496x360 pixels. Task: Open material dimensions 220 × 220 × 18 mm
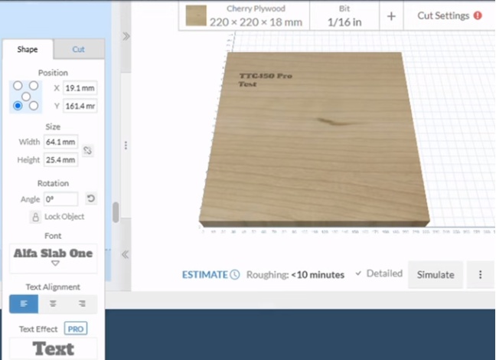[256, 22]
